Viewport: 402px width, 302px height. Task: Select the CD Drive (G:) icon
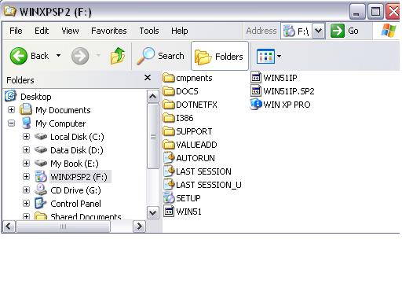[x=41, y=190]
